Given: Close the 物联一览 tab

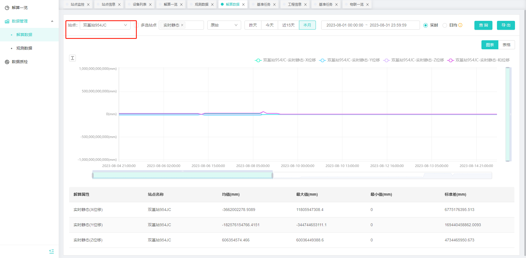Looking at the screenshot, I should pyautogui.click(x=367, y=5).
